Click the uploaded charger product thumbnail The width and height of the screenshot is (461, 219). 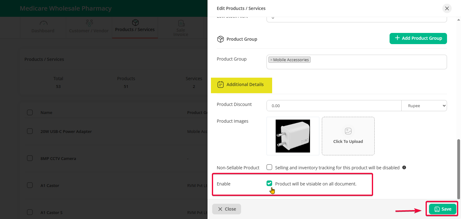pyautogui.click(x=293, y=136)
